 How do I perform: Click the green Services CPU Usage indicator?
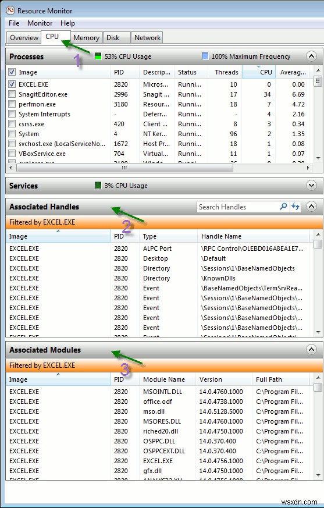pyautogui.click(x=98, y=185)
